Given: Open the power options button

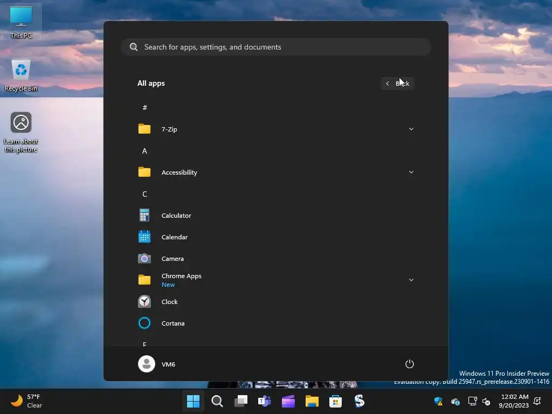Looking at the screenshot, I should (x=410, y=364).
